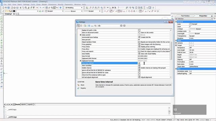
Task: Click the Drawing settings blue page icon
Action: click(x=89, y=26)
